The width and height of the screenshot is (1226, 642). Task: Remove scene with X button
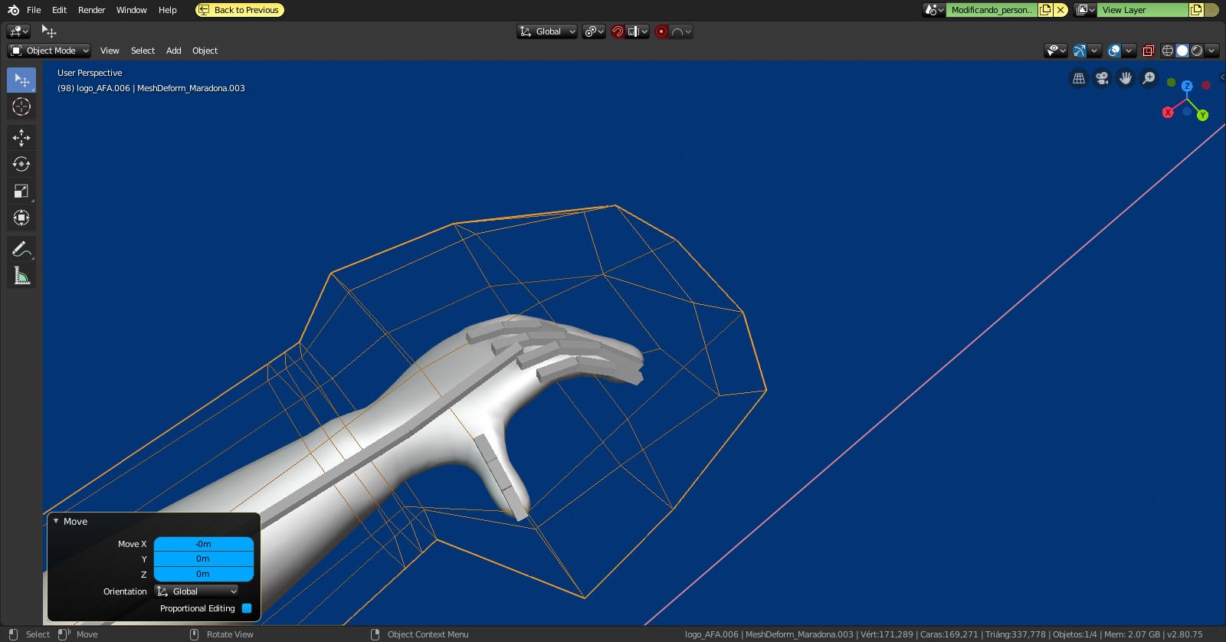pyautogui.click(x=1060, y=10)
